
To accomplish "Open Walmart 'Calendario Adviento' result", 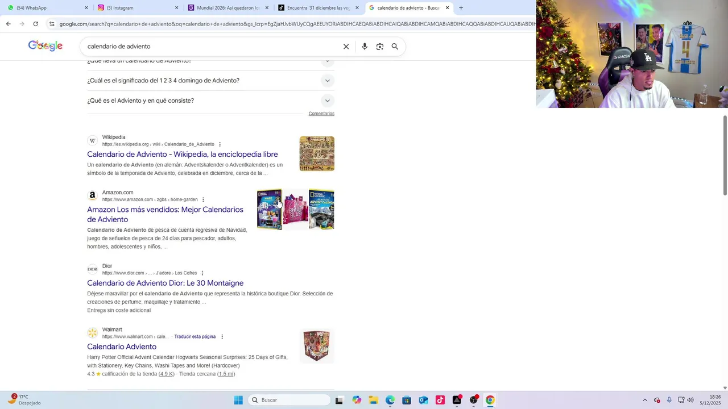I will point(122,347).
